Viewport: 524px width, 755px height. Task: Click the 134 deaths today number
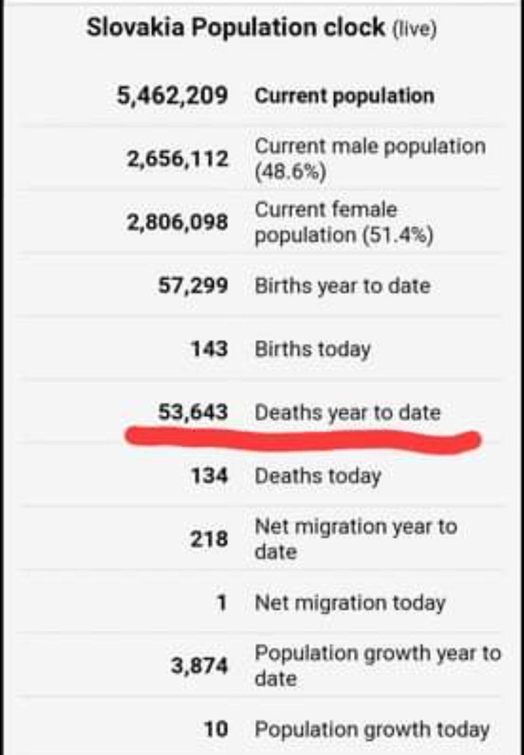[209, 476]
